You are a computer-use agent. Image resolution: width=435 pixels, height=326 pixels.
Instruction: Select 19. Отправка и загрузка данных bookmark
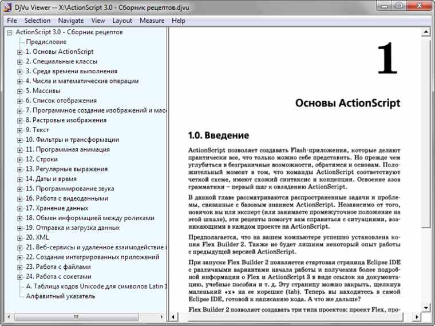click(x=73, y=228)
